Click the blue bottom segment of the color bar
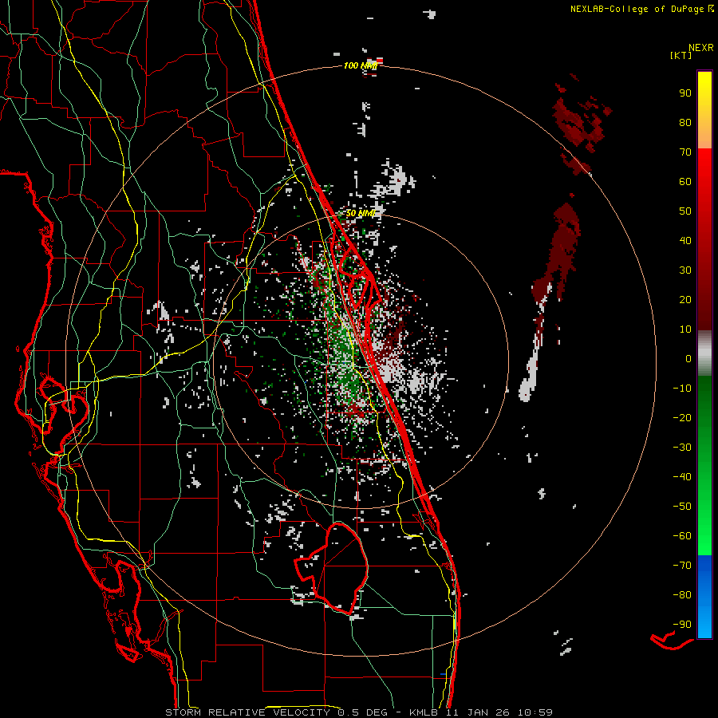The width and height of the screenshot is (718, 718). (704, 597)
